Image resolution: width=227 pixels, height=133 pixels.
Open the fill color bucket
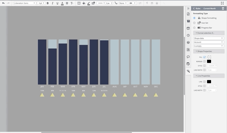[x=84, y=3]
